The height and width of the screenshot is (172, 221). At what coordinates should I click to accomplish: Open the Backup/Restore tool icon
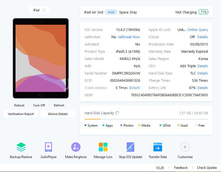pos(21,147)
